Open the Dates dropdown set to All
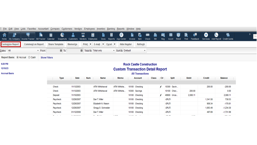 click(x=24, y=51)
